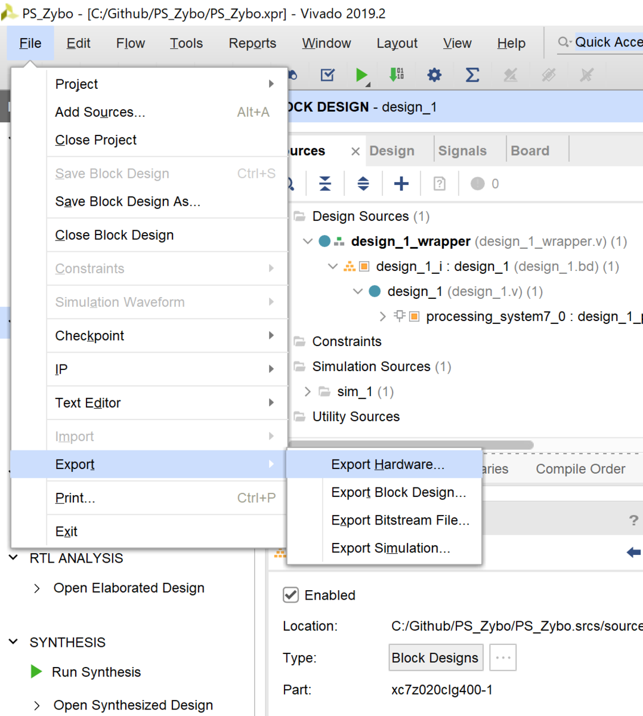The image size is (643, 716).
Task: Click the help question mark in properties header
Action: tap(633, 520)
